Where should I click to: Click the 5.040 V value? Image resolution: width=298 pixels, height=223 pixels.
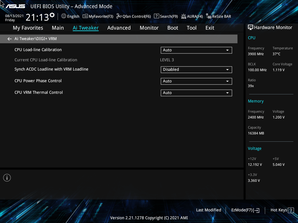pos(279,165)
